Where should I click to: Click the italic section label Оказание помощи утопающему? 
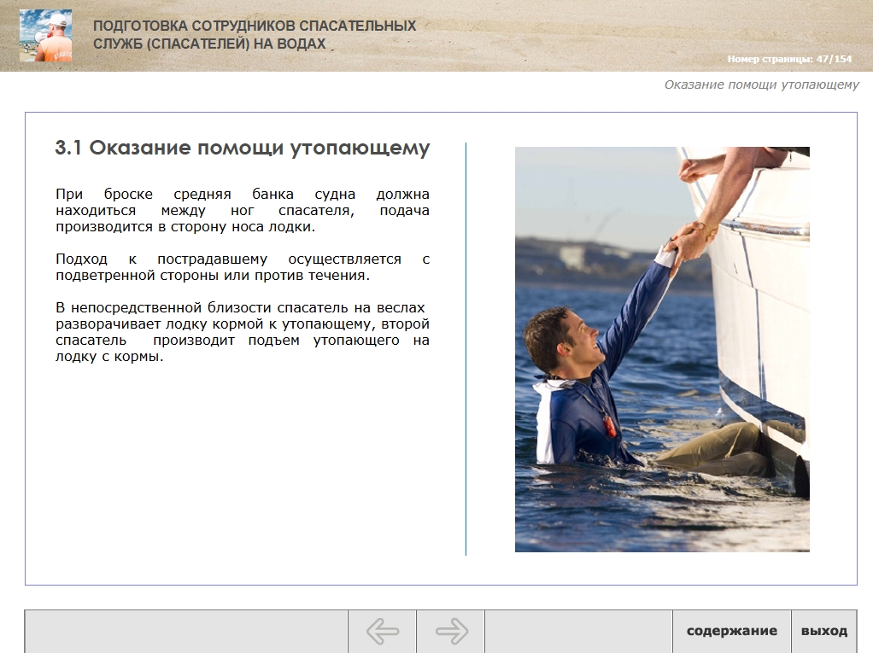click(761, 85)
